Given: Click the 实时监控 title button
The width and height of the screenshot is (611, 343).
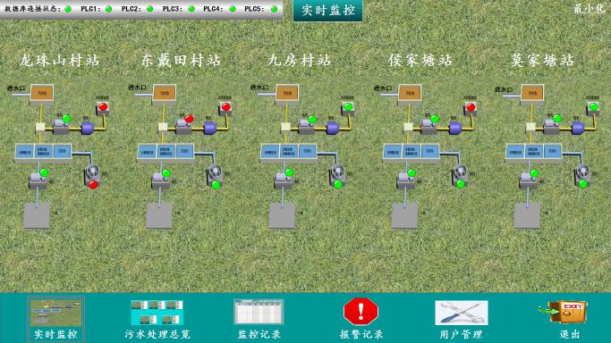Looking at the screenshot, I should 327,11.
